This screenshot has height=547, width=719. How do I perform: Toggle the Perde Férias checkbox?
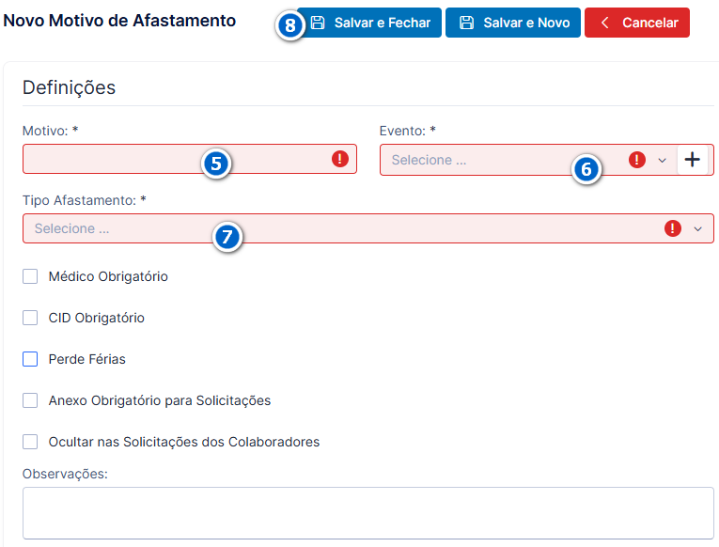pos(30,359)
